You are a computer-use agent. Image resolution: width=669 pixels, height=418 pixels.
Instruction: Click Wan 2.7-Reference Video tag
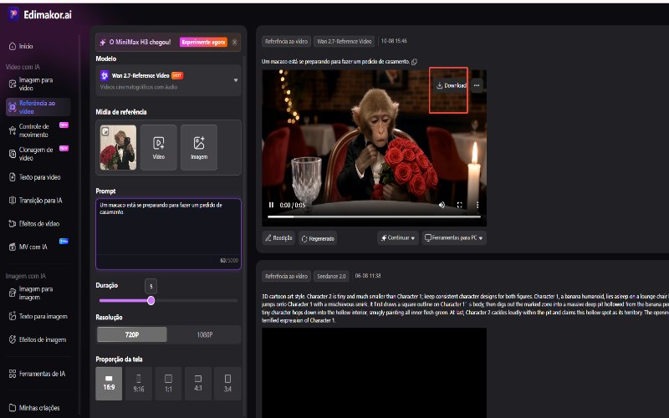point(345,41)
